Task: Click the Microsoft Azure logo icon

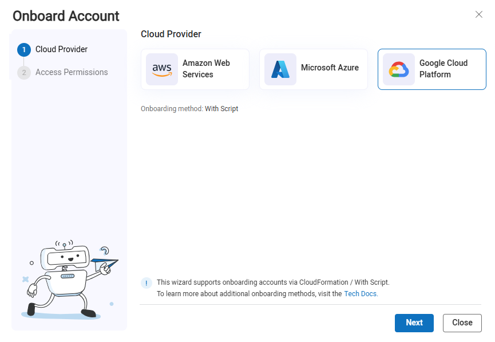Action: coord(280,69)
